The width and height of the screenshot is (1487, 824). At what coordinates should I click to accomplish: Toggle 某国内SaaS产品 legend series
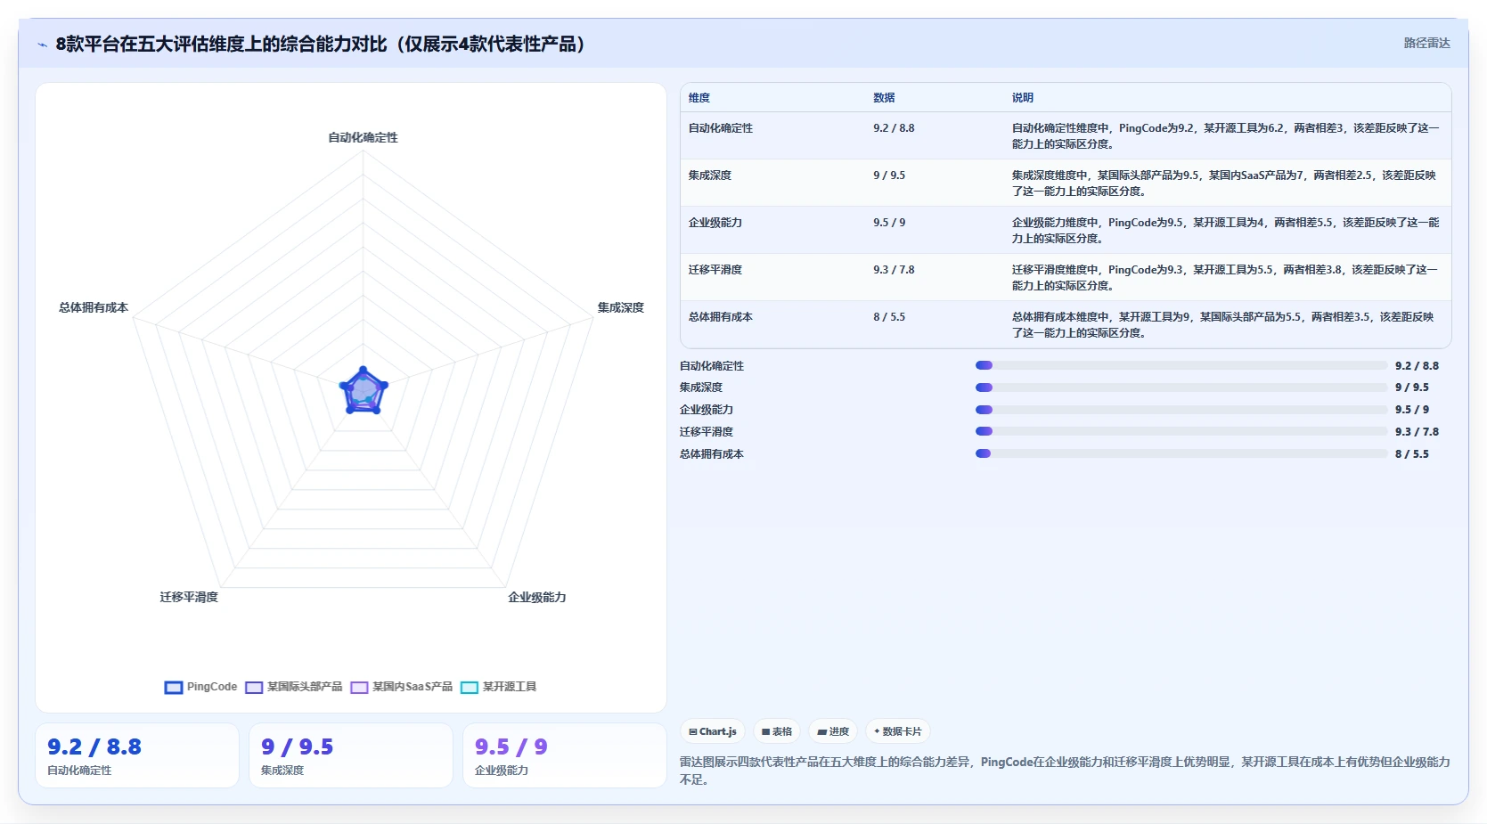[402, 687]
